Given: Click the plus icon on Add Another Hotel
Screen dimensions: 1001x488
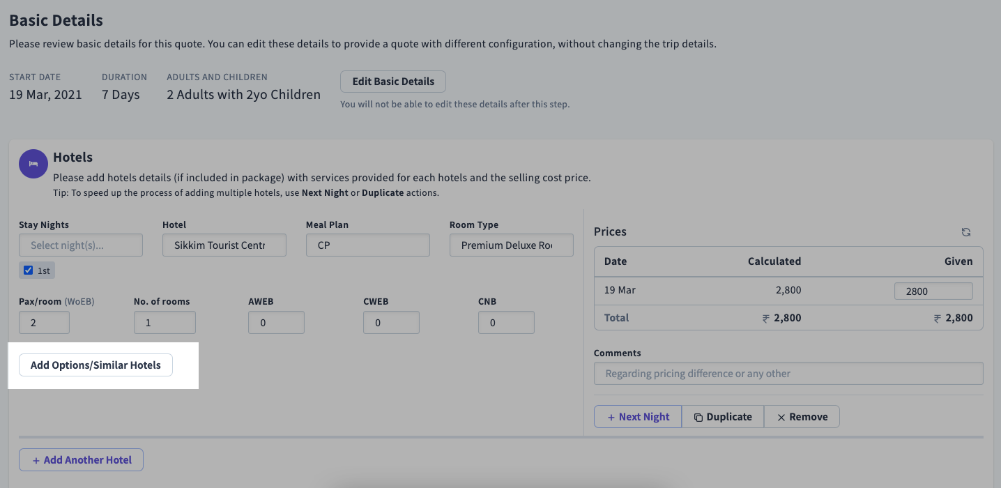Looking at the screenshot, I should tap(36, 459).
